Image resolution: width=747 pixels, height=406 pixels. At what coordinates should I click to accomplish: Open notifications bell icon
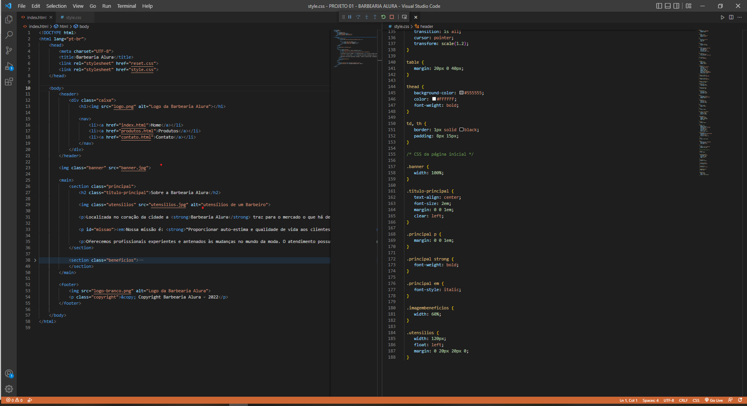pos(740,400)
